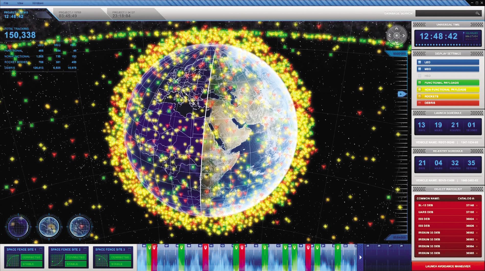Image resolution: width=485 pixels, height=271 pixels.
Task: Toggle the LEO orbit display checkbox
Action: tap(419, 62)
